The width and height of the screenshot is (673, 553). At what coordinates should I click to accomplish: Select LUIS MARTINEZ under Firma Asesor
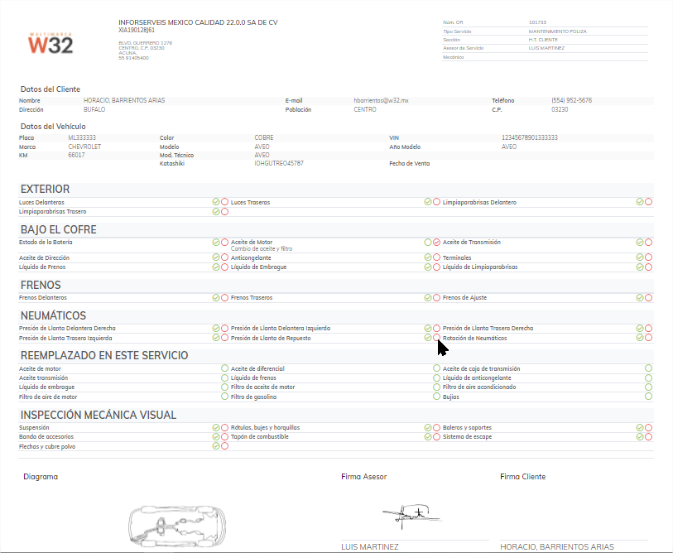click(370, 546)
